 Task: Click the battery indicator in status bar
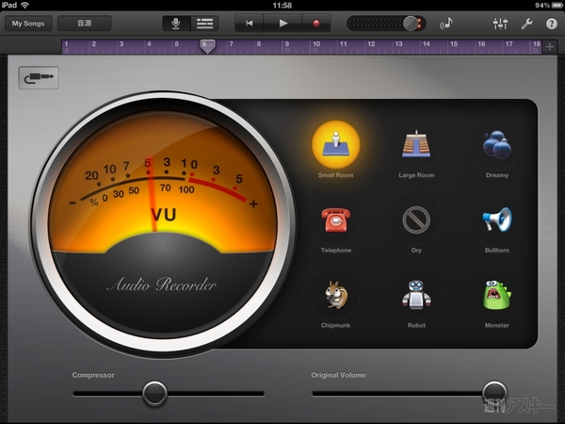[556, 6]
